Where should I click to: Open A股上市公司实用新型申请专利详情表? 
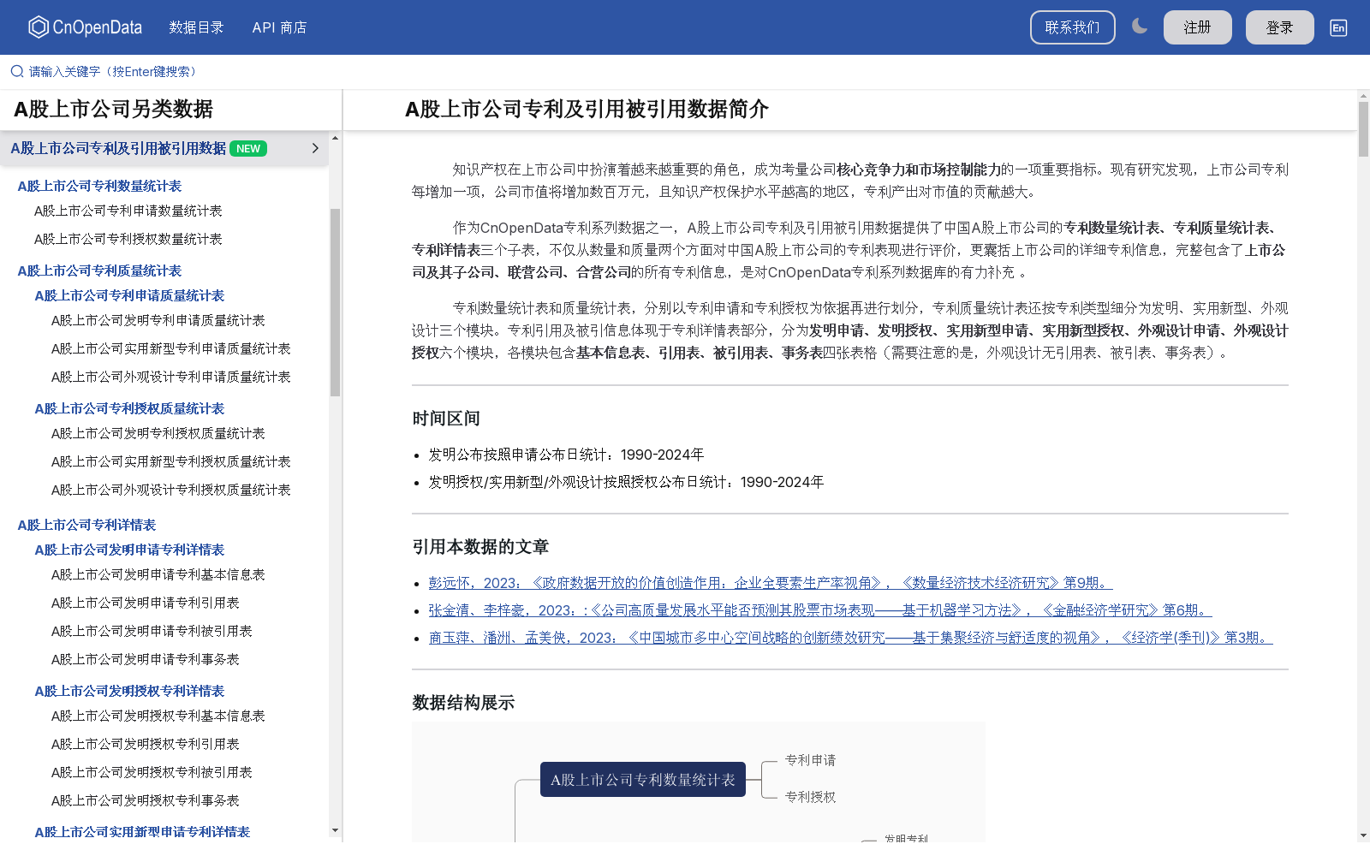point(142,832)
